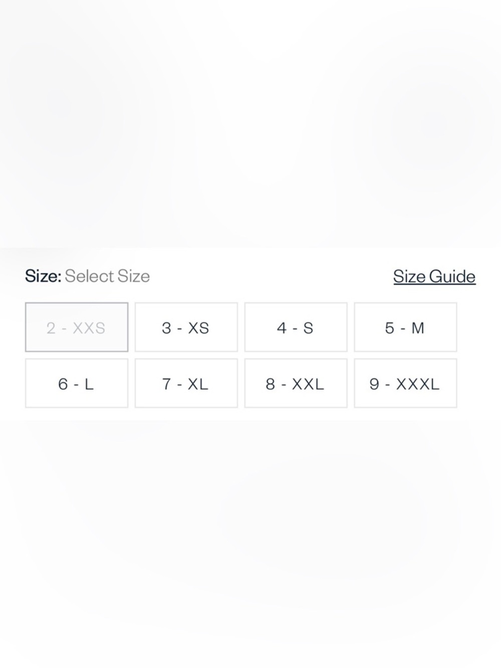Screen dimensions: 501x668
Task: Pick the 9 - XXXL size
Action: (x=405, y=384)
